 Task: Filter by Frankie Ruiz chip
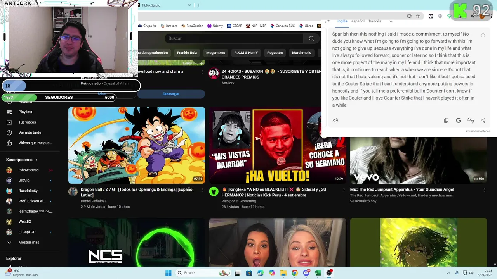pos(187,53)
